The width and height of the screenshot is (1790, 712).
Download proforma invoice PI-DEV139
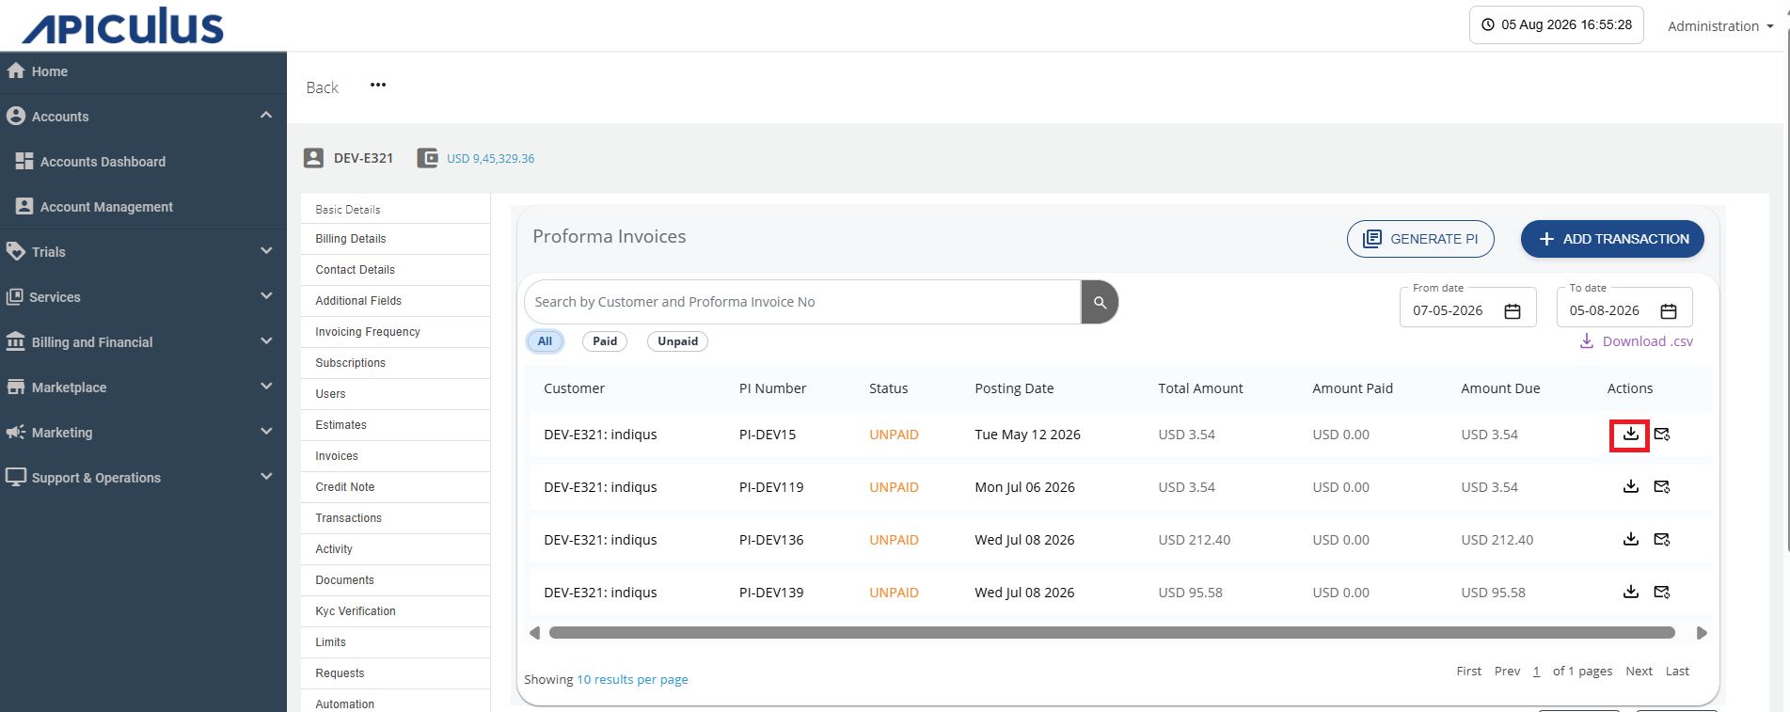click(x=1630, y=593)
